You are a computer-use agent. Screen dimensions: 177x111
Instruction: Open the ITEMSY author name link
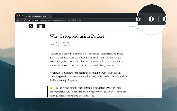[60, 43]
